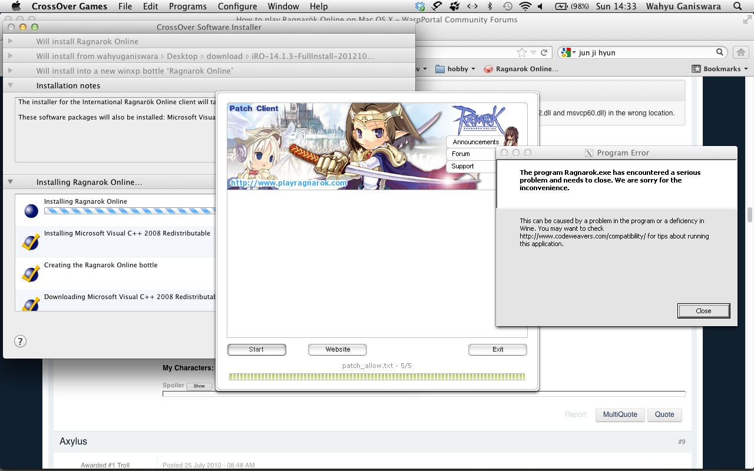Click the Report link on the forum post
Image resolution: width=754 pixels, height=471 pixels.
pos(576,414)
